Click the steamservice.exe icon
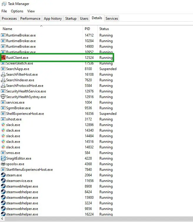 point(3,180)
